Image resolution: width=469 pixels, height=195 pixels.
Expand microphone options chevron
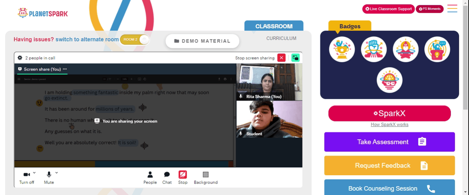57,173
